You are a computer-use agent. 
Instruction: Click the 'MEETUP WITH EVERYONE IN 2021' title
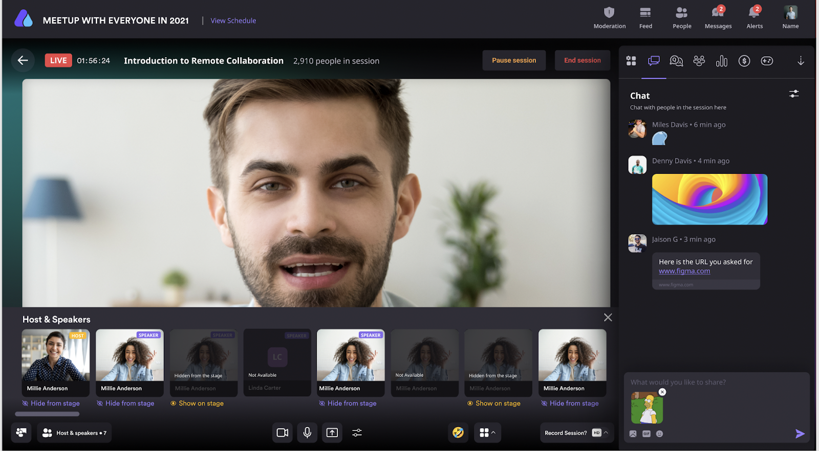pos(116,20)
